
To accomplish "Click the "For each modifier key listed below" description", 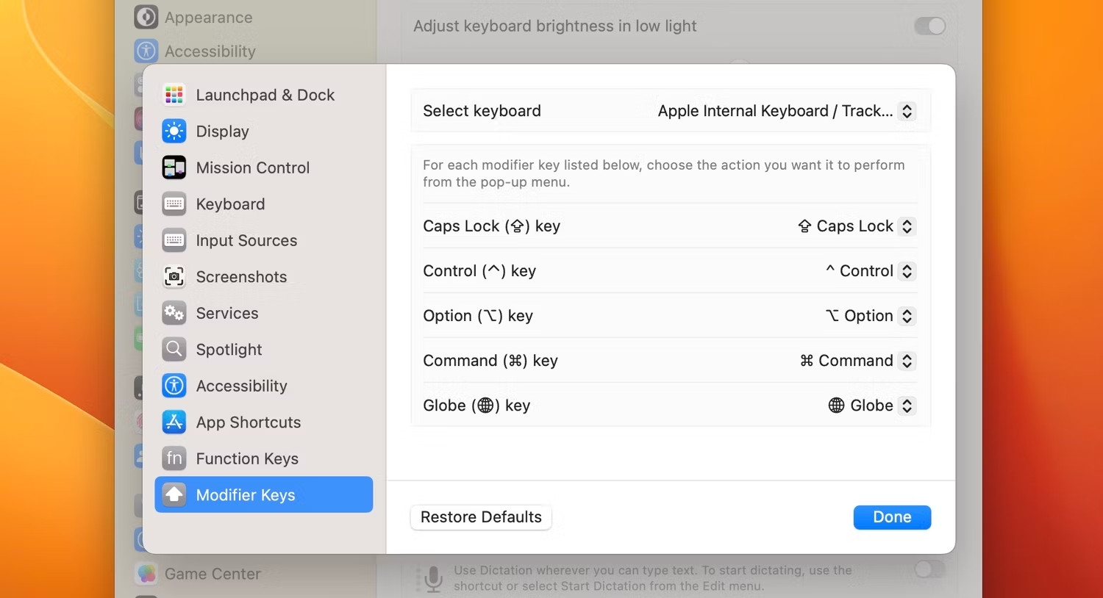I will coord(664,173).
